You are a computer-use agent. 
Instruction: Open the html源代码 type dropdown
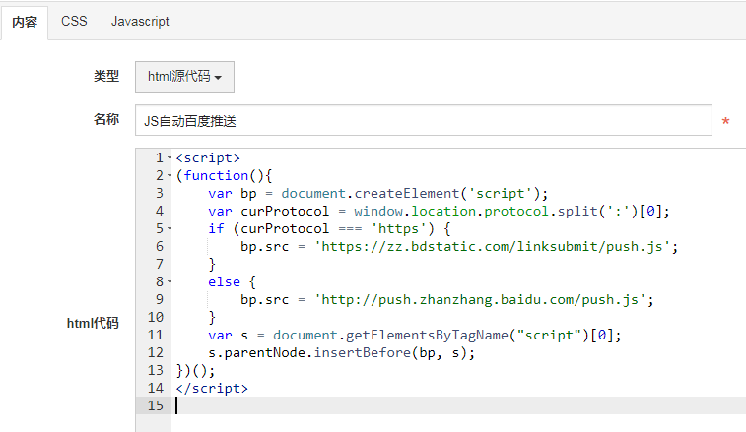pyautogui.click(x=184, y=77)
